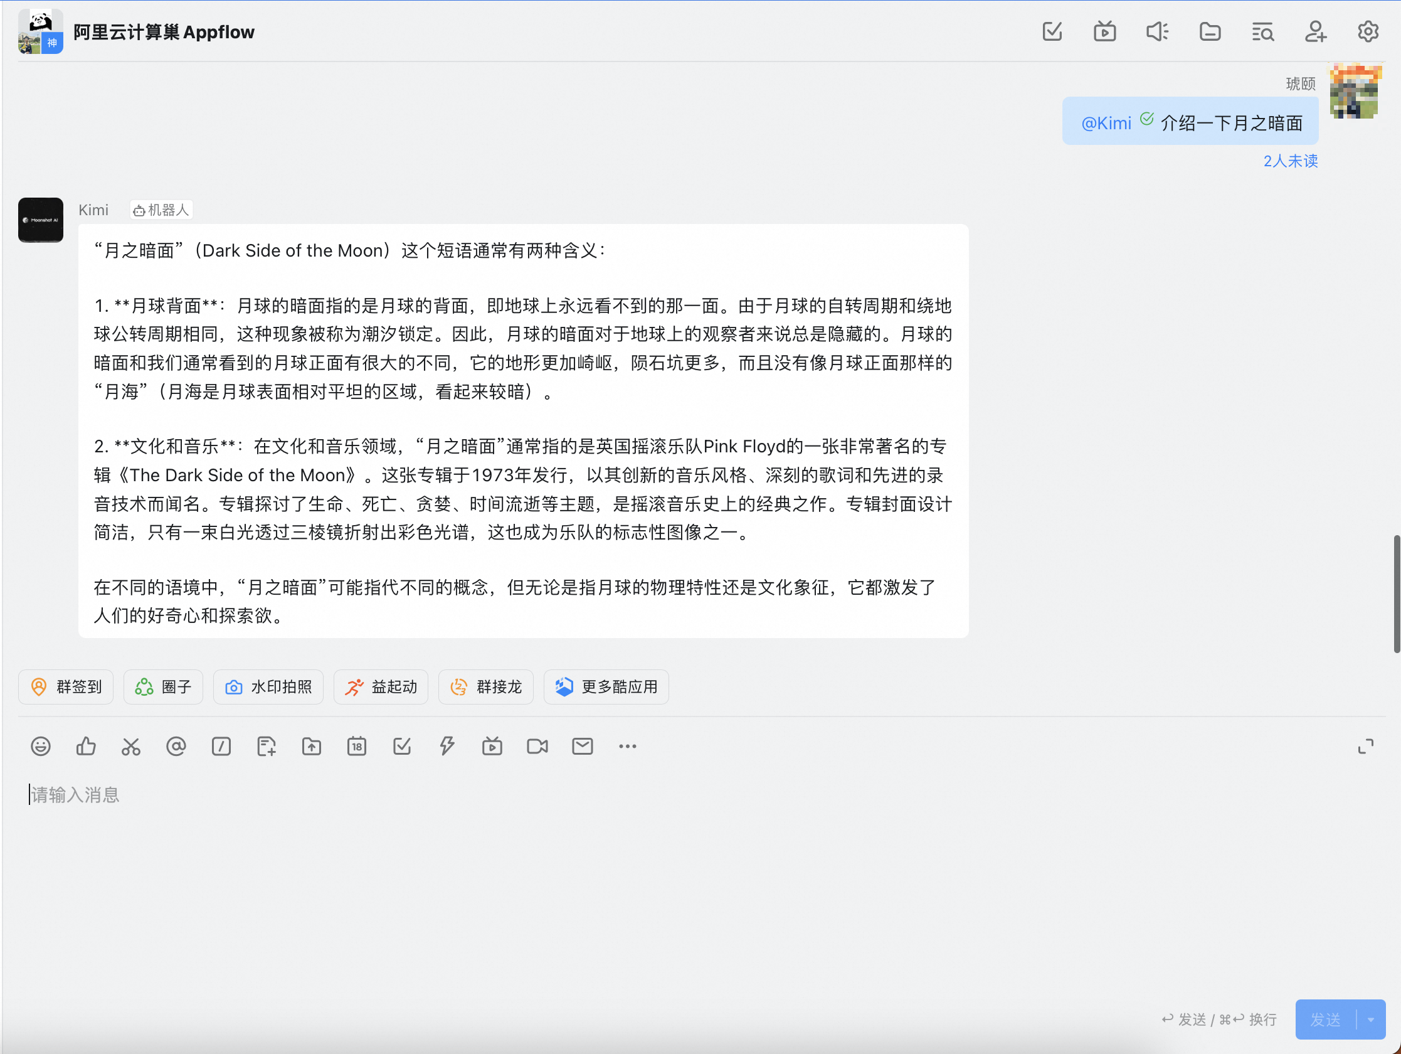Image resolution: width=1401 pixels, height=1054 pixels.
Task: Click the mail envelope icon
Action: (582, 746)
